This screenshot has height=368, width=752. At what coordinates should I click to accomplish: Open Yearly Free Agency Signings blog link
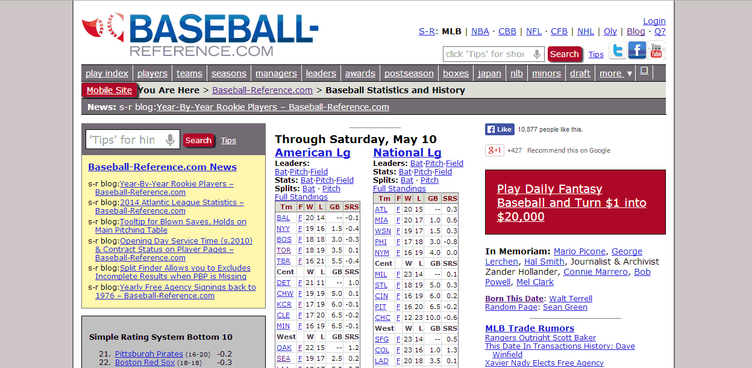click(175, 291)
